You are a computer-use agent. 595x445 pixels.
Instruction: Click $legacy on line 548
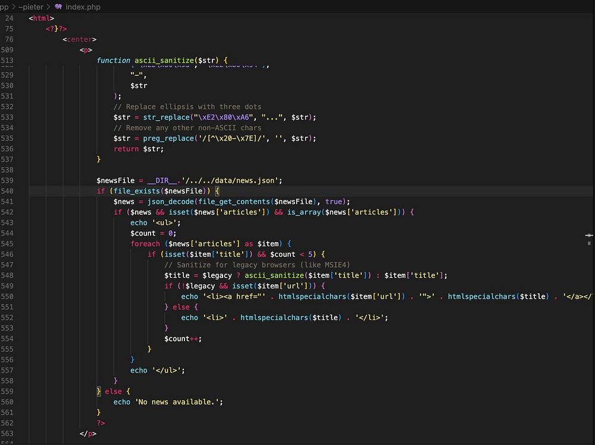click(217, 276)
